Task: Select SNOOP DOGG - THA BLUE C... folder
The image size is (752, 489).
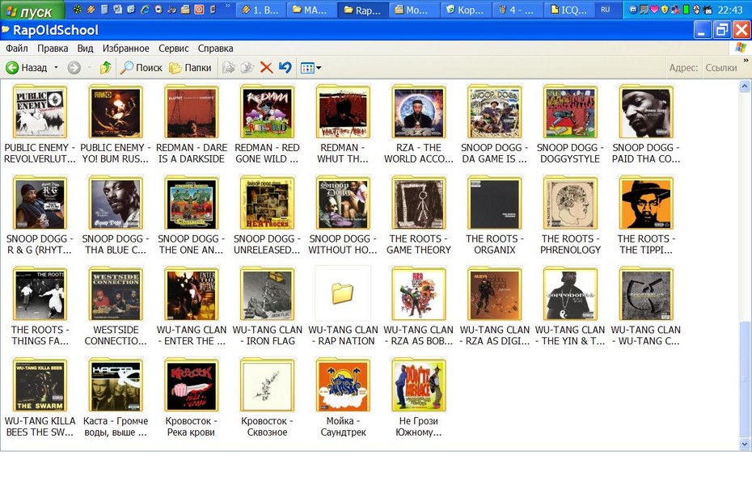Action: coord(116,215)
